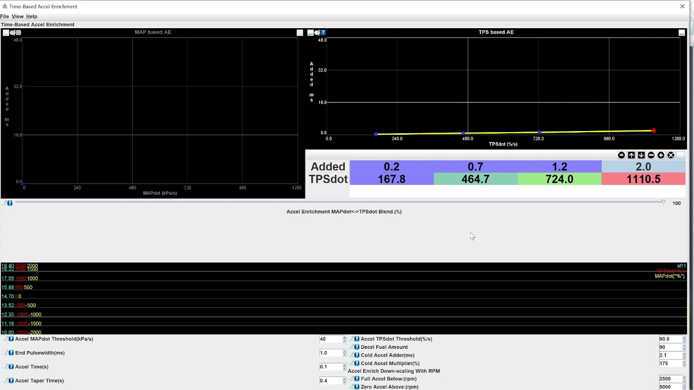694x390 pixels.
Task: Open the File menu
Action: (4, 16)
